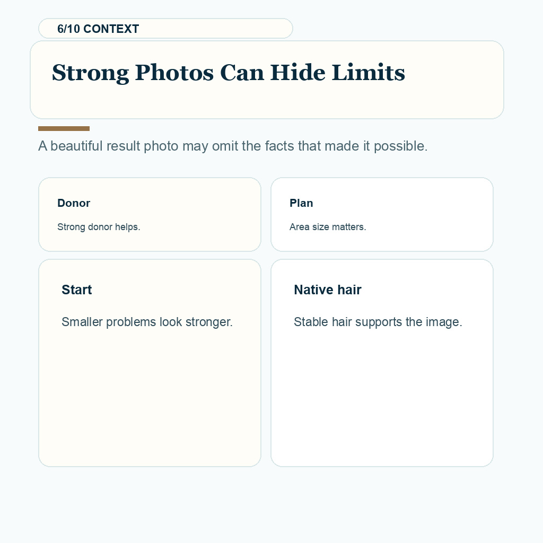Click the 6/10 CONTEXT pill label
The width and height of the screenshot is (543, 543).
tap(165, 29)
